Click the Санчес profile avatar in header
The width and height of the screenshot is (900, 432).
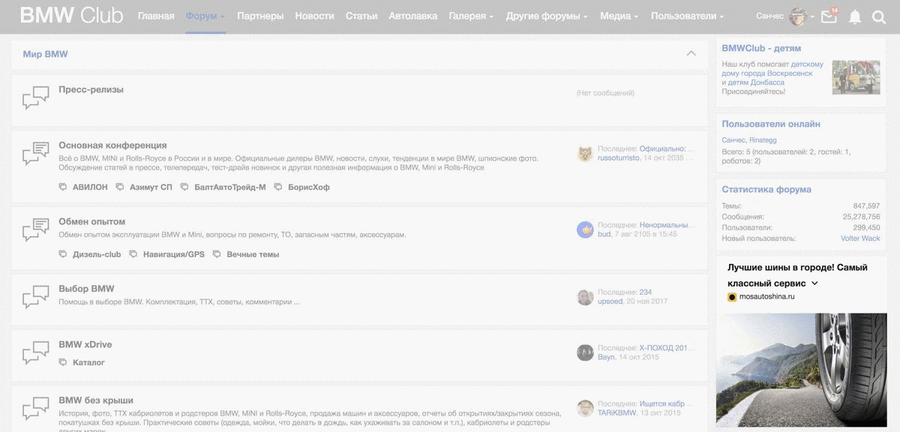[x=798, y=16]
